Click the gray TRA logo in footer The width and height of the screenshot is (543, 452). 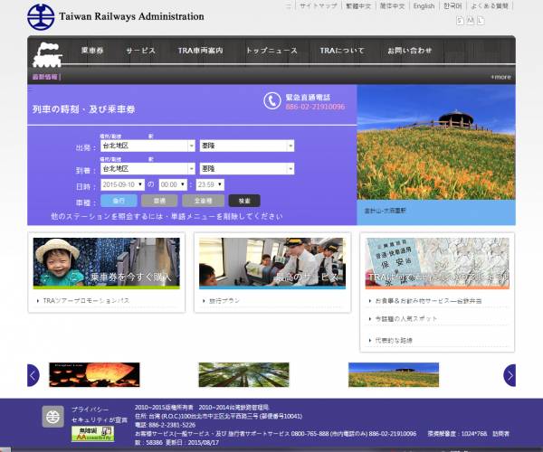[53, 417]
